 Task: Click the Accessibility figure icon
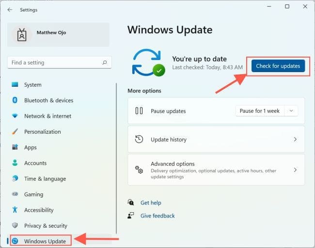click(15, 210)
